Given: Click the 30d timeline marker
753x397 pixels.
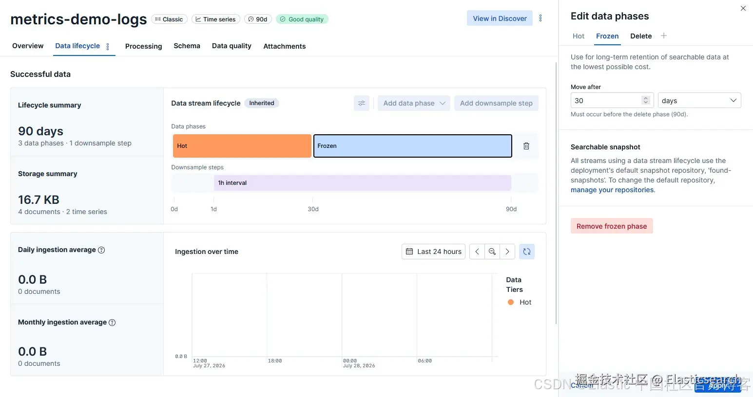Looking at the screenshot, I should click(313, 209).
